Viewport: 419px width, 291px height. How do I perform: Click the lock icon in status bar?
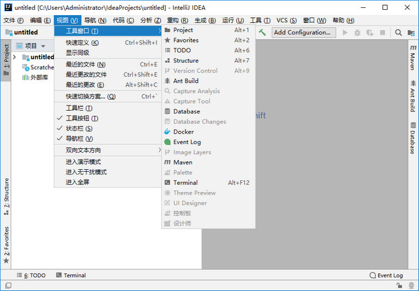[x=399, y=286]
